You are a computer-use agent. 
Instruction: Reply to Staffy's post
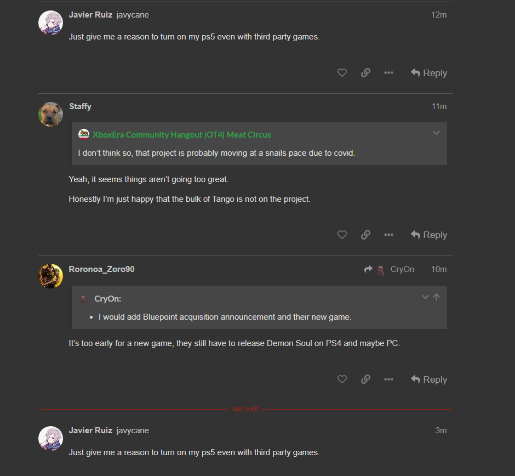point(429,235)
